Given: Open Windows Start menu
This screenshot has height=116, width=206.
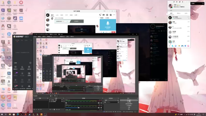Looking at the screenshot, I should pos(2,114).
